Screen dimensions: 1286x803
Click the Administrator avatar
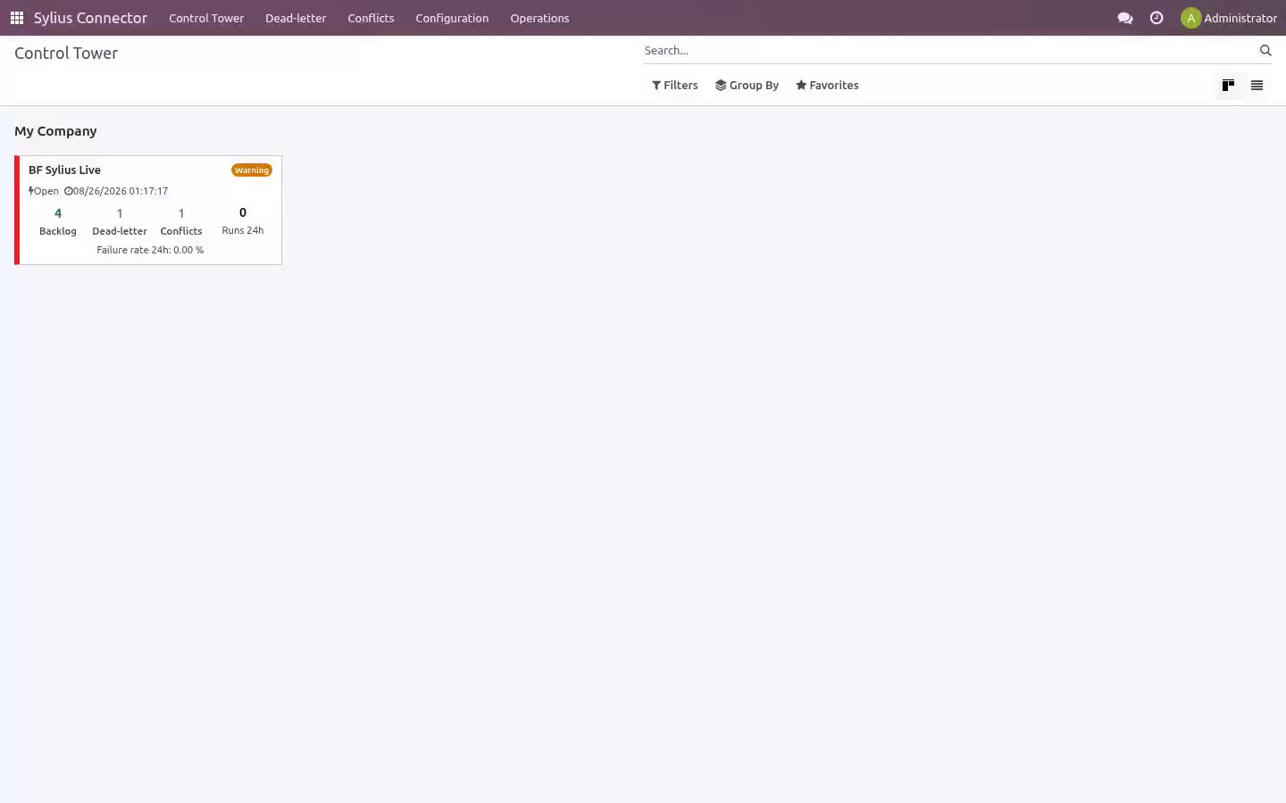click(x=1190, y=18)
